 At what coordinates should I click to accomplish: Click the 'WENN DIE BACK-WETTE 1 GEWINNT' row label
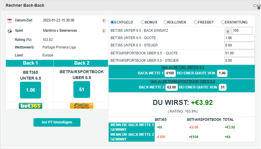tap(132, 127)
